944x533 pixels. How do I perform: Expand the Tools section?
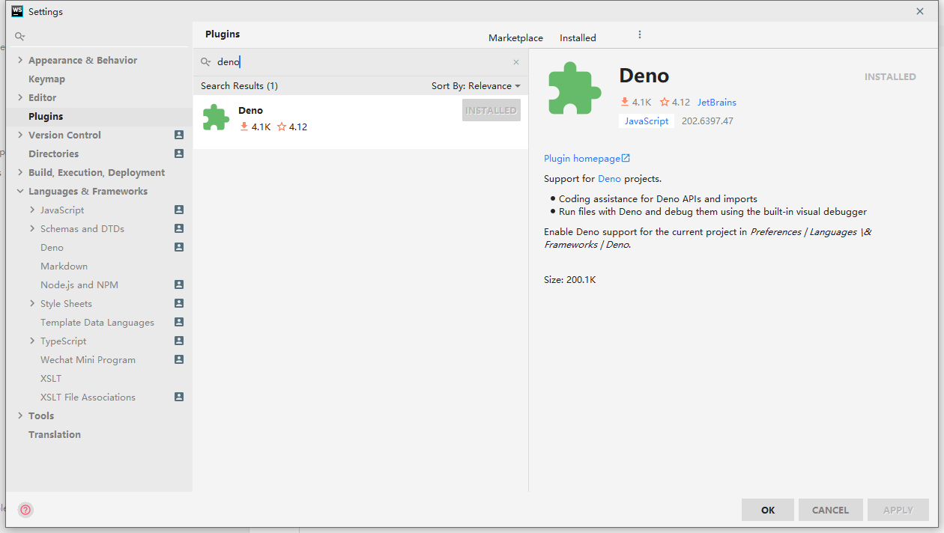pos(20,415)
